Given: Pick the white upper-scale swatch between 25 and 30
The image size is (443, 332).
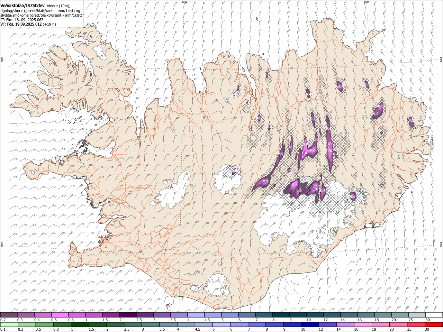Looking at the screenshot, I should click(x=417, y=315).
